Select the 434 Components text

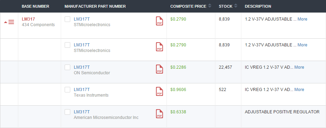38,25
